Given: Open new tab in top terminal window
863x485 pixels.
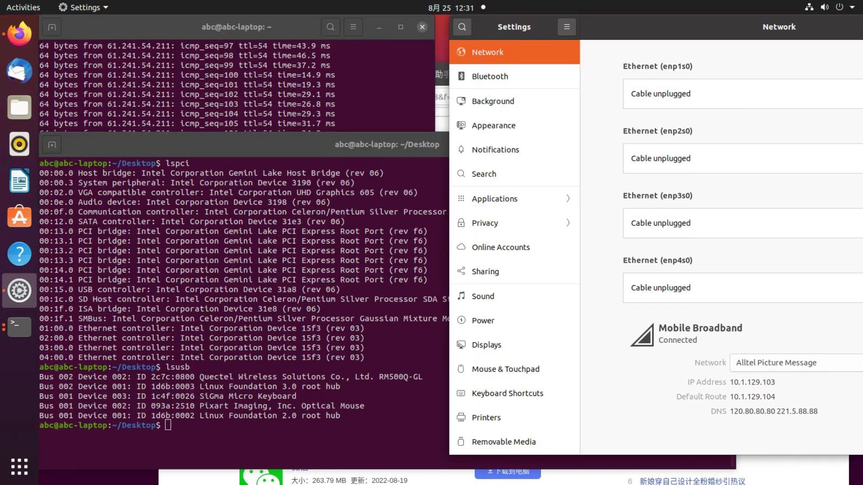Looking at the screenshot, I should 52,27.
